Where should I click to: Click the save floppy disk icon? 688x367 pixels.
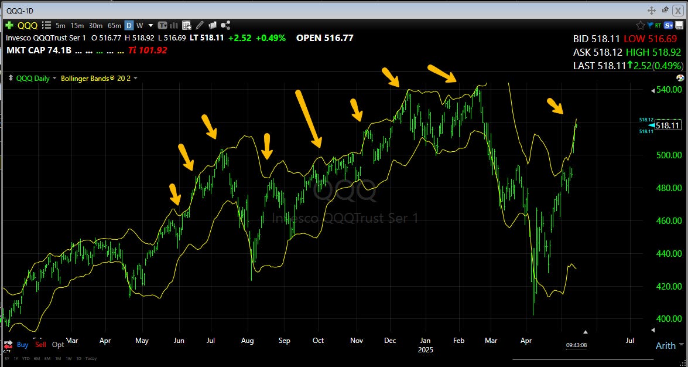pyautogui.click(x=680, y=25)
